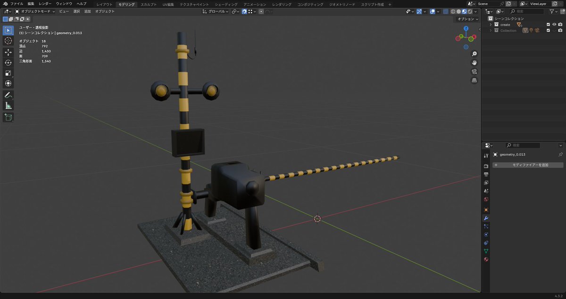The width and height of the screenshot is (566, 299).
Task: Expand the create collection in outliner
Action: (x=491, y=24)
